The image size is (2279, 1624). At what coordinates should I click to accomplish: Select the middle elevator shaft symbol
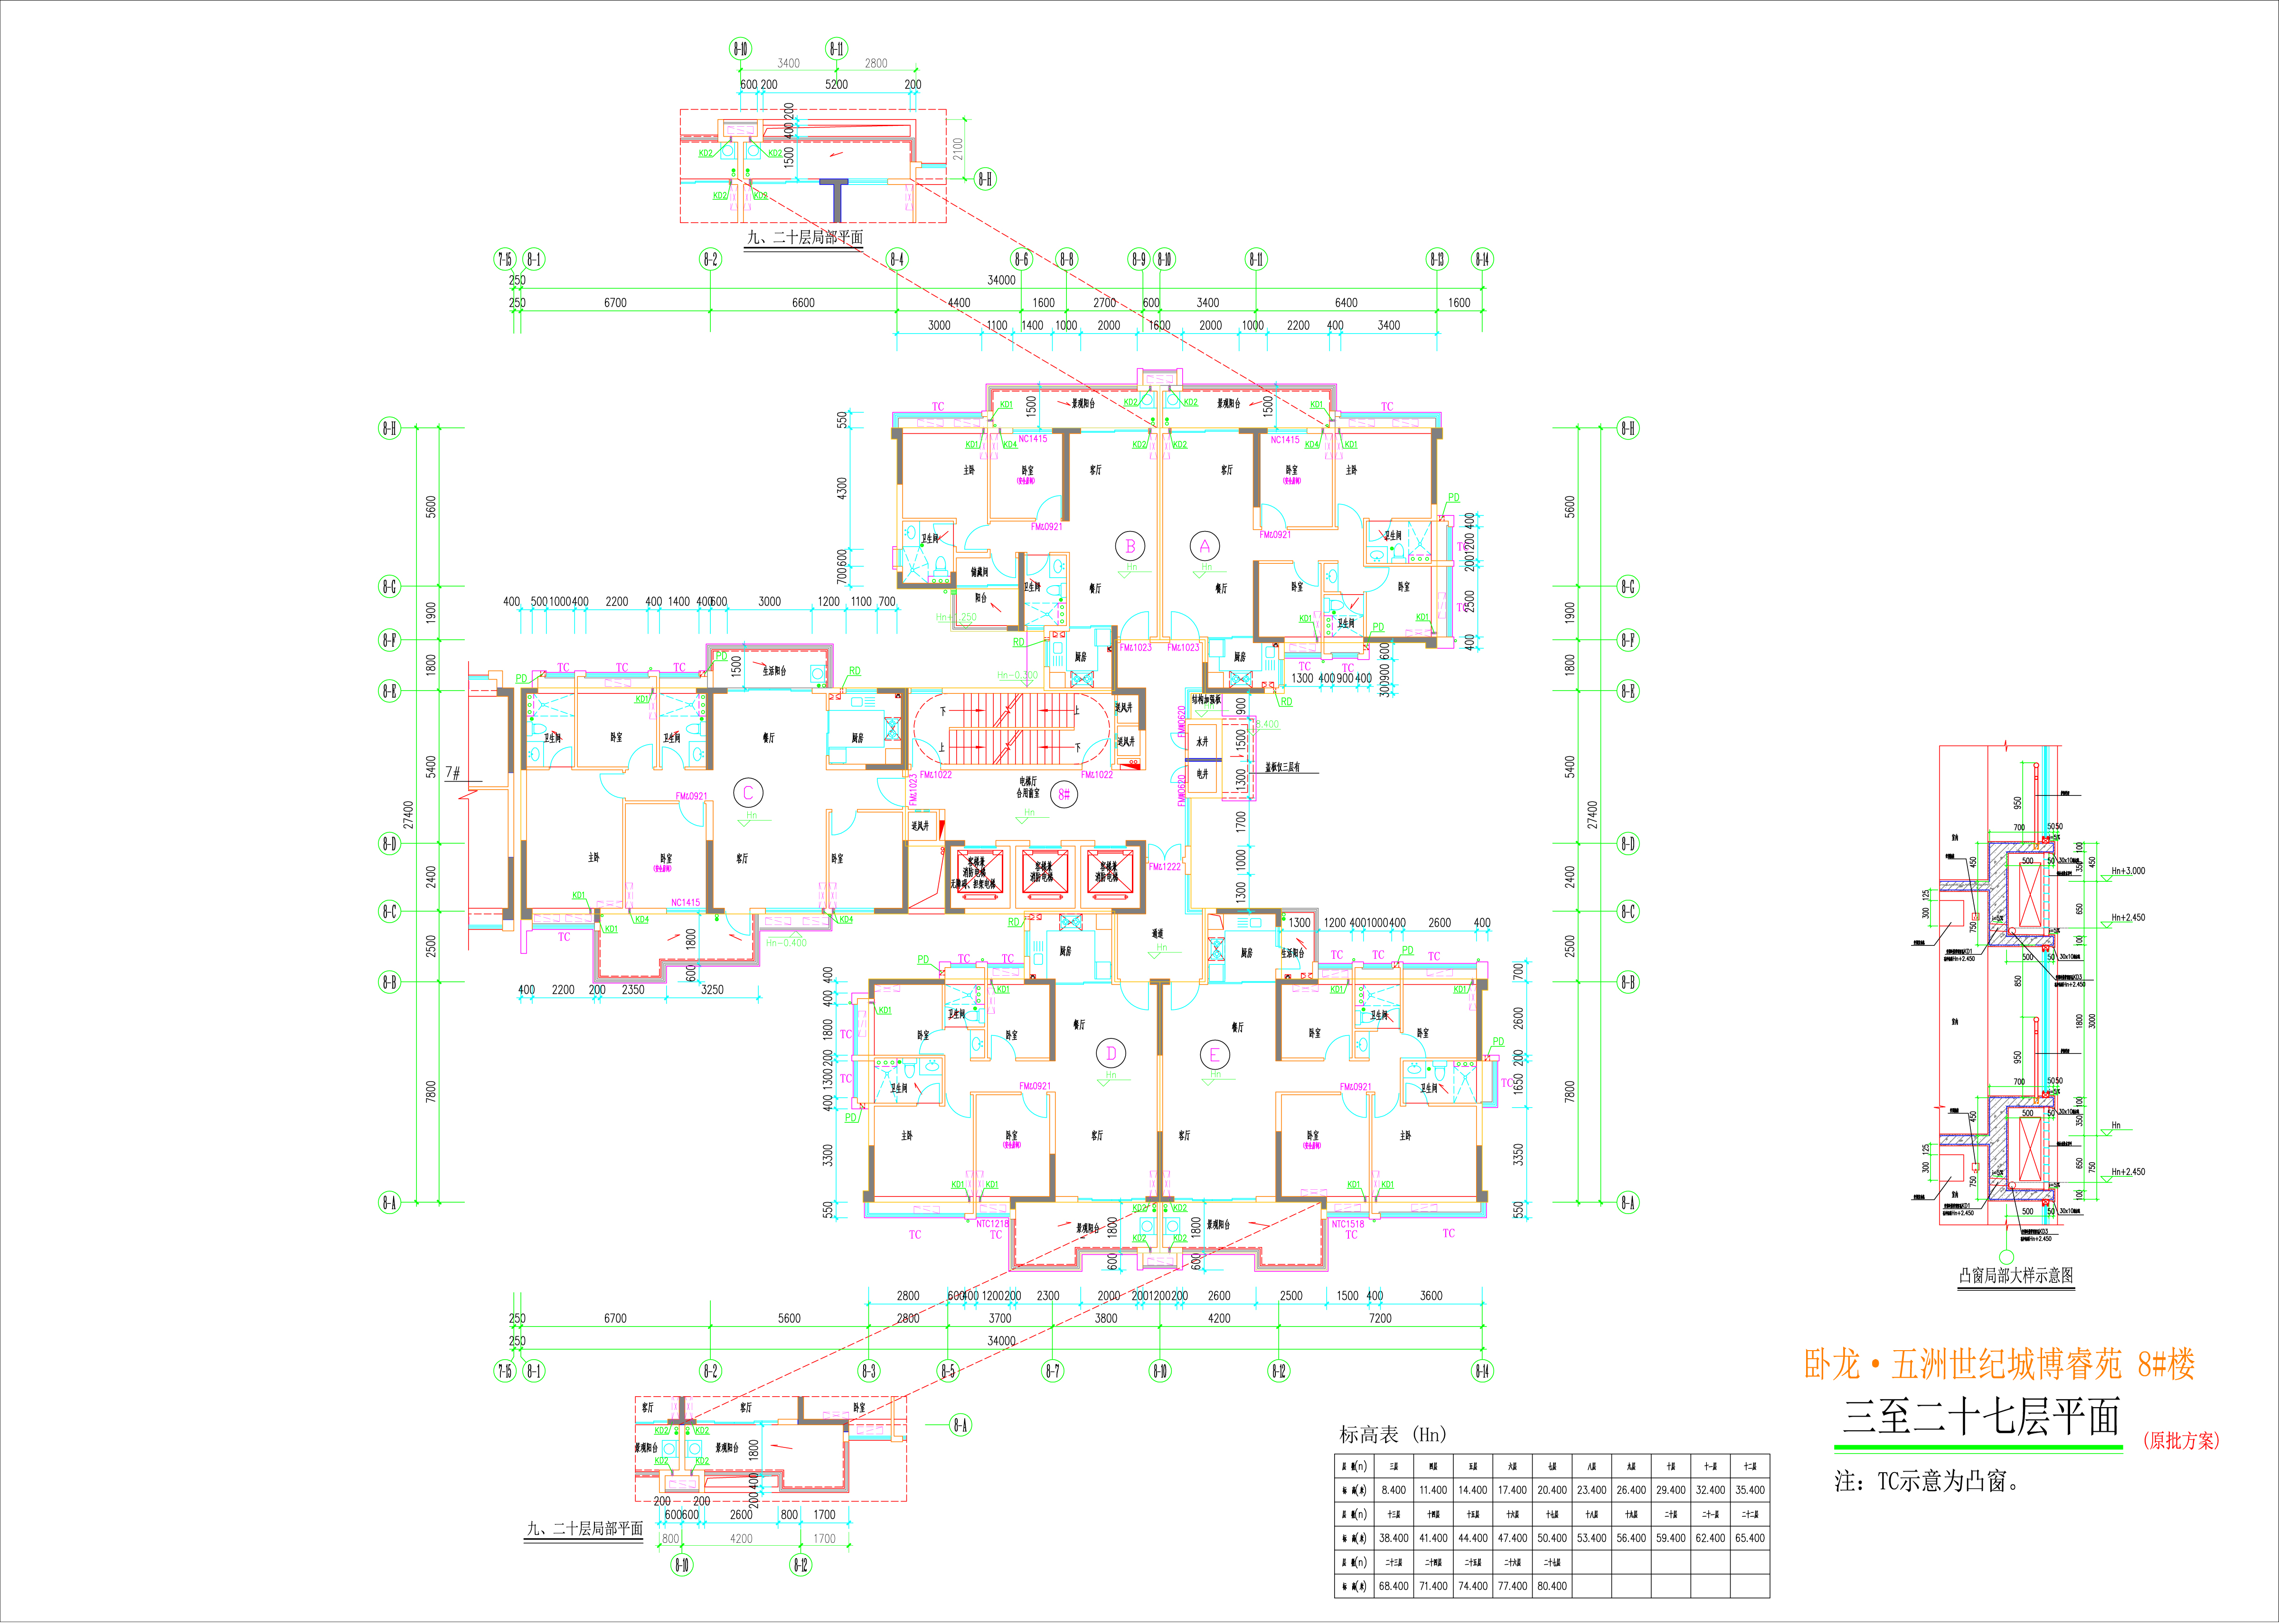click(1045, 872)
